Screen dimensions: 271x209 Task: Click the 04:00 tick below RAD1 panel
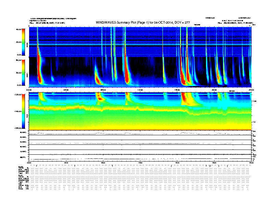click(x=66, y=90)
